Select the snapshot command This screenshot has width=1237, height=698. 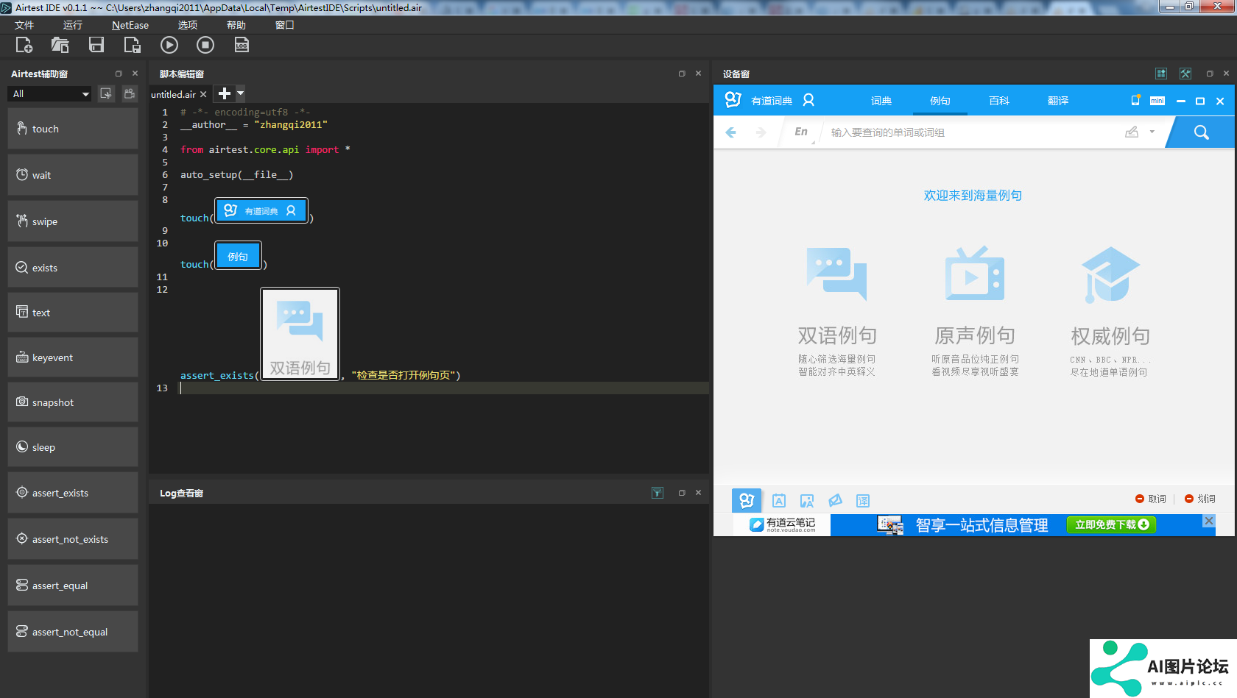pos(73,402)
